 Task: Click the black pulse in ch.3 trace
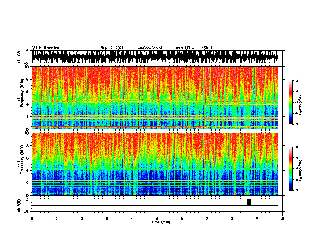coord(249,202)
